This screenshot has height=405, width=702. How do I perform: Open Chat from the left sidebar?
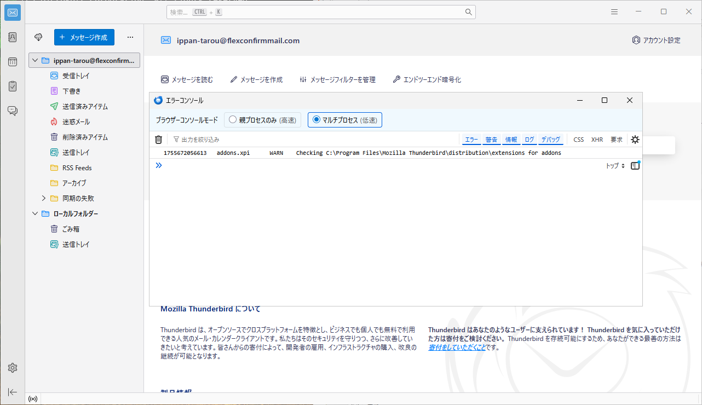[x=12, y=110]
